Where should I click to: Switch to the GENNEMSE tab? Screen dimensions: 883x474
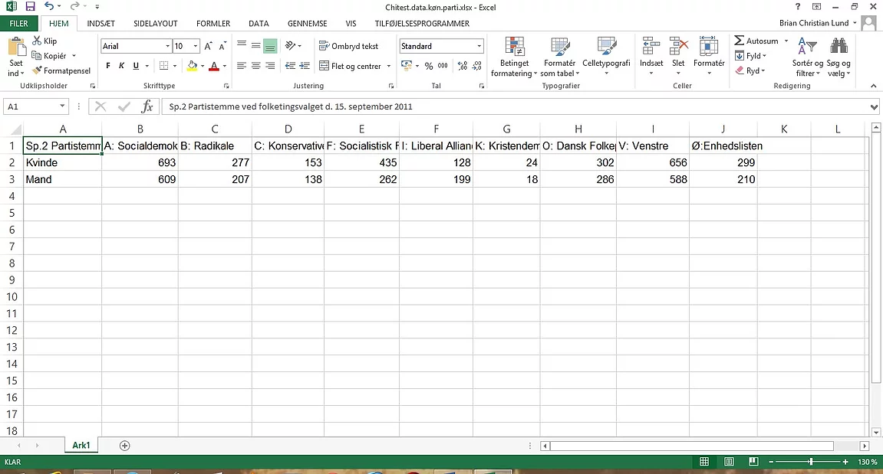click(308, 24)
